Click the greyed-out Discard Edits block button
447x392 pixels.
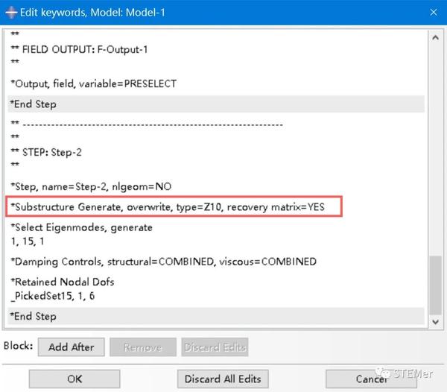(215, 347)
